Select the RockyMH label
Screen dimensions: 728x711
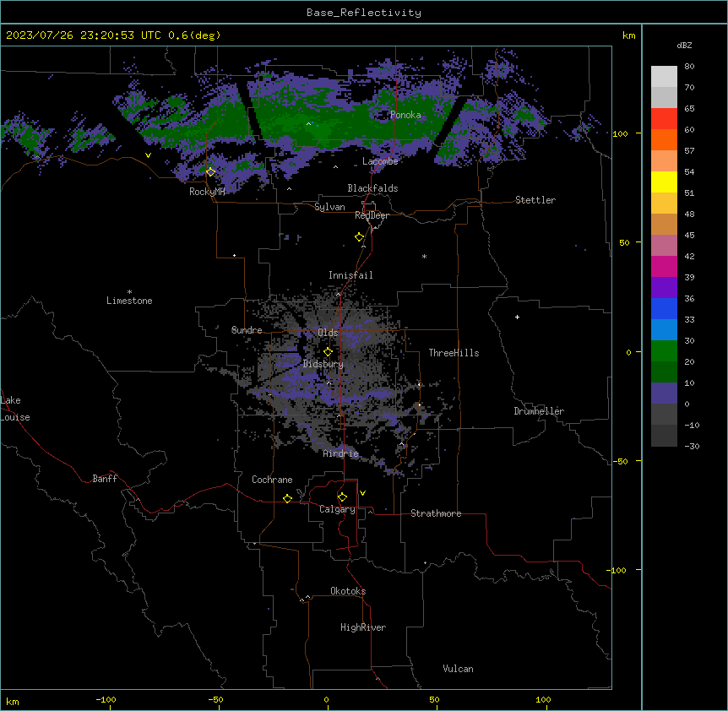207,192
